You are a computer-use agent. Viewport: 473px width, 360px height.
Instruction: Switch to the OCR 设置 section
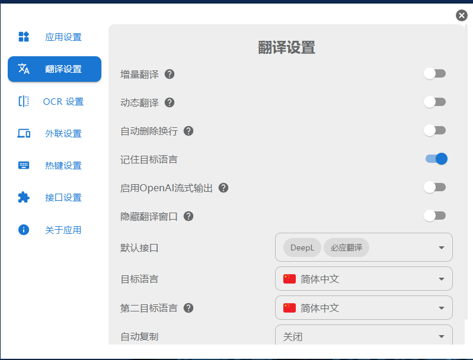coord(55,101)
